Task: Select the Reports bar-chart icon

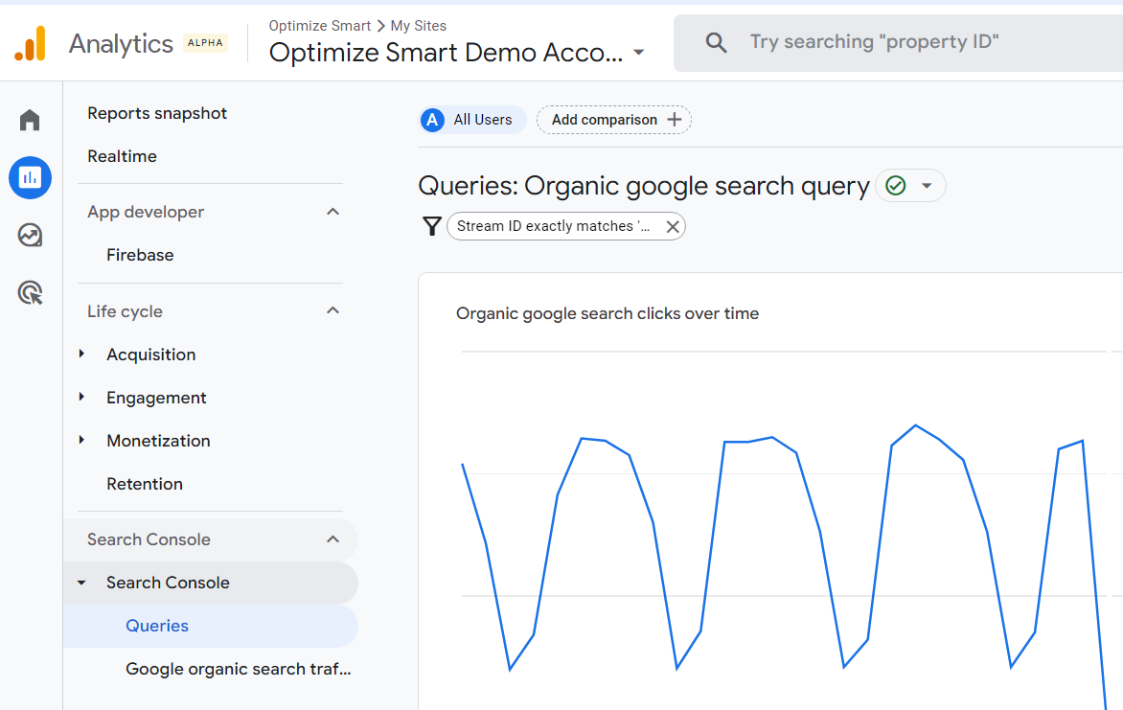Action: 30,177
